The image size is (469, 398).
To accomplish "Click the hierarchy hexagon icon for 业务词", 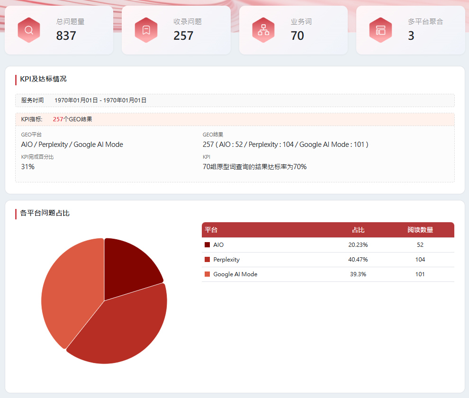I will coord(263,30).
